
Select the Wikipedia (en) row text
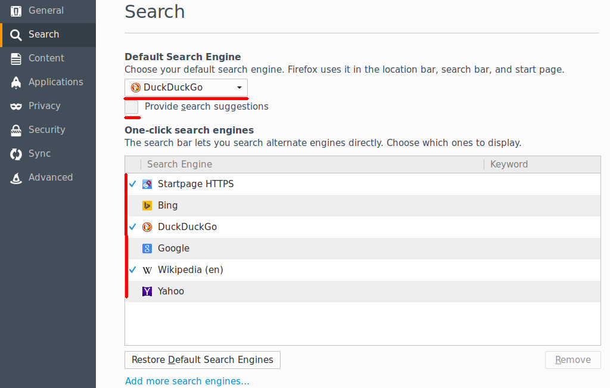[191, 270]
